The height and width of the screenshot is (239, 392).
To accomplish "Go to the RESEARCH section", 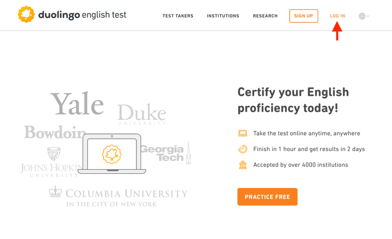I will (x=265, y=16).
